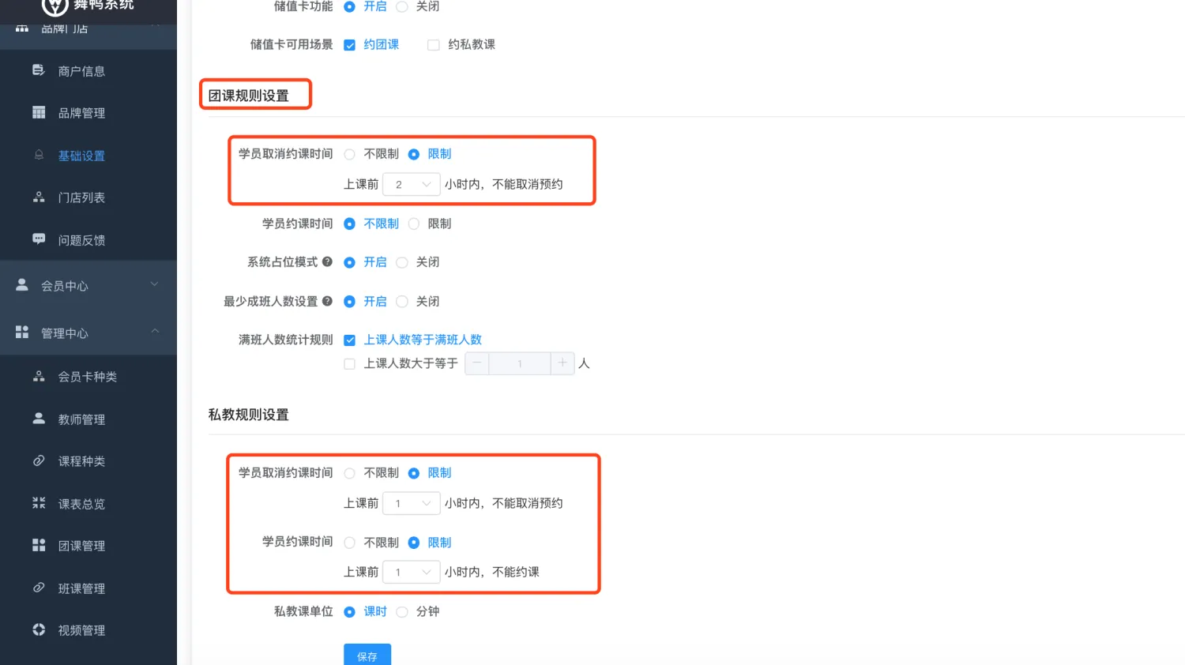Click help icon beside 系统占位模式
Image resolution: width=1185 pixels, height=665 pixels.
coord(327,261)
